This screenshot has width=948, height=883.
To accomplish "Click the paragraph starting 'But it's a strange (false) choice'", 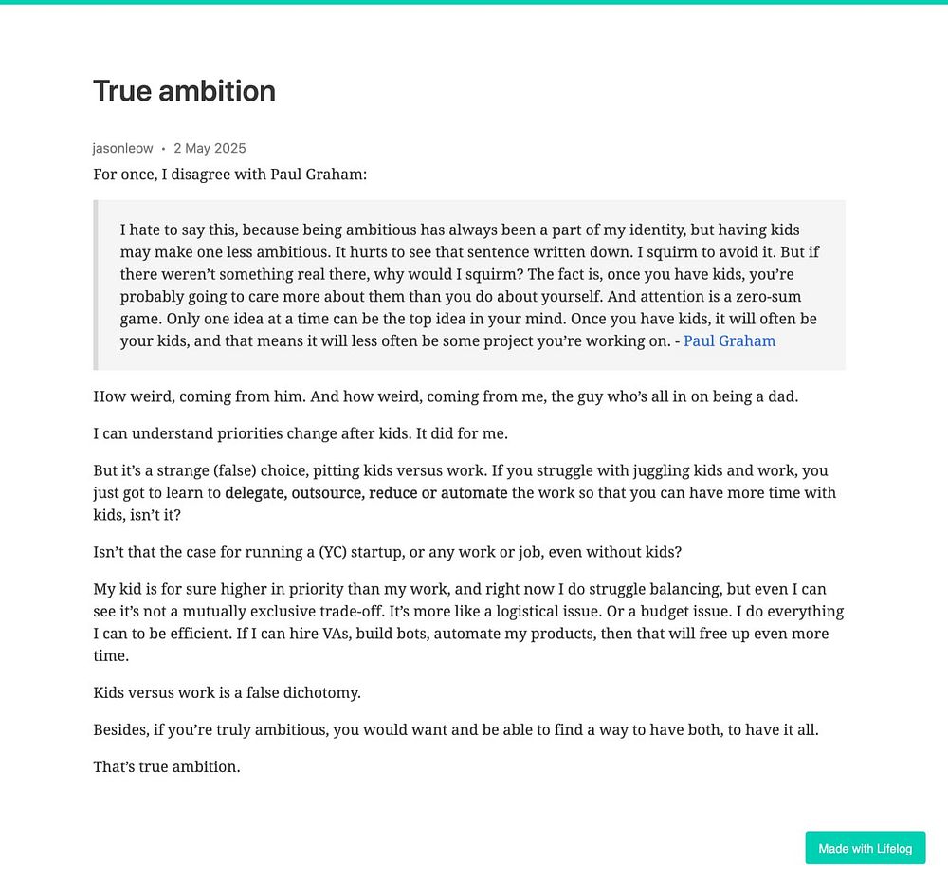I will (x=465, y=493).
